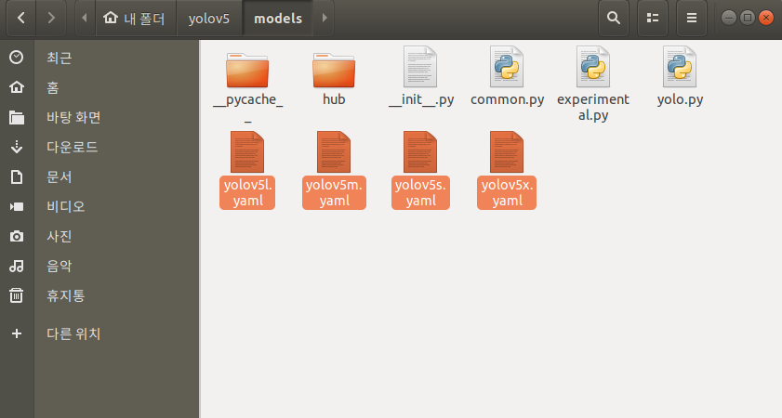Select the yolo.py Python file icon
Viewport: 782px width, 418px height.
(680, 67)
